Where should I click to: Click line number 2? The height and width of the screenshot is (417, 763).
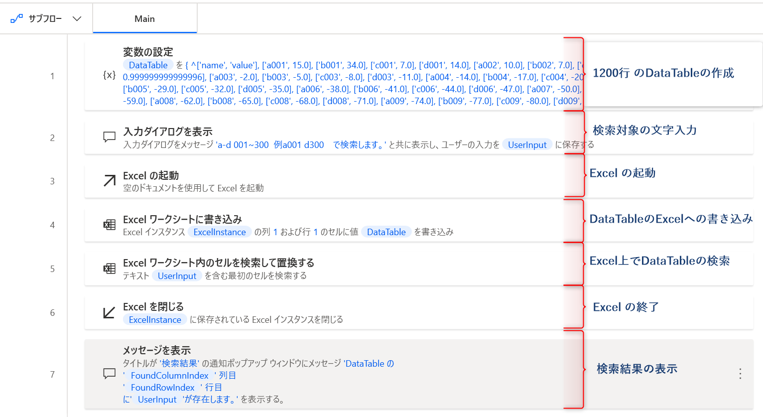[52, 138]
